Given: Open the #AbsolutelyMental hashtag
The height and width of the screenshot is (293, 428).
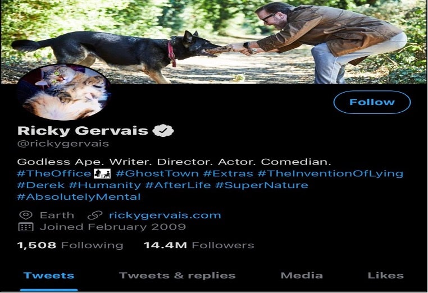Looking at the screenshot, I should (79, 197).
